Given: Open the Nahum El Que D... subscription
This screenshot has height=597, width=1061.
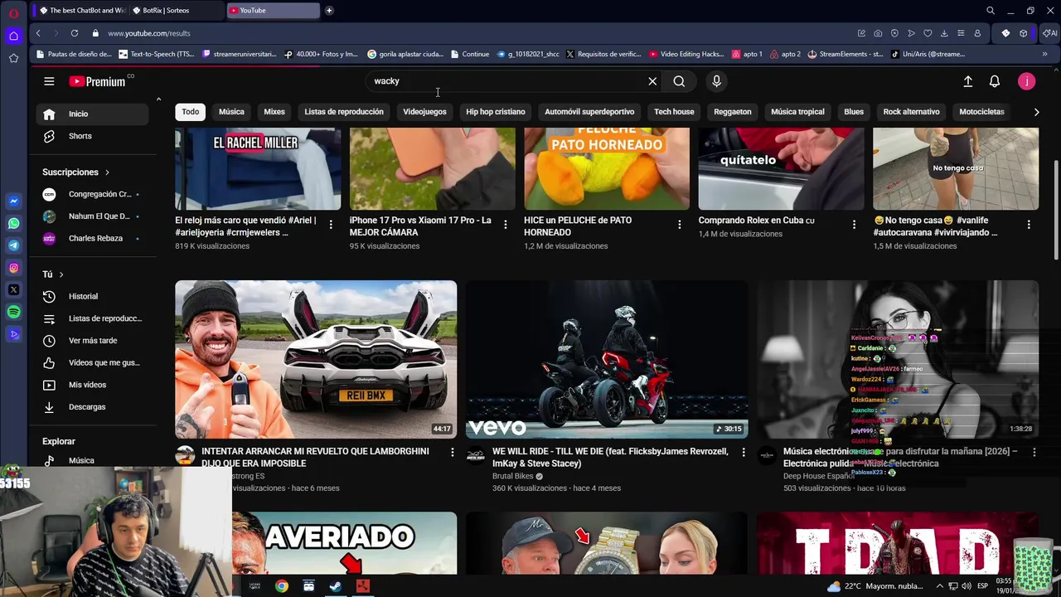Looking at the screenshot, I should [x=90, y=216].
